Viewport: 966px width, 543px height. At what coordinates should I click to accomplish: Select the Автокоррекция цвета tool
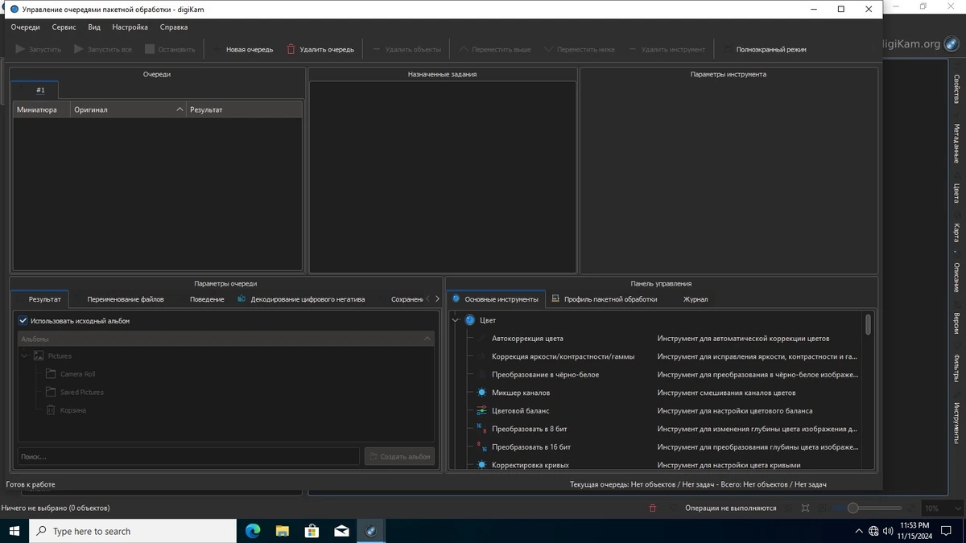(x=527, y=338)
